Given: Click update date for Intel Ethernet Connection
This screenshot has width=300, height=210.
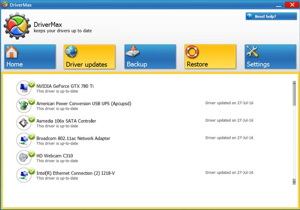Looking at the screenshot, I should (229, 172).
